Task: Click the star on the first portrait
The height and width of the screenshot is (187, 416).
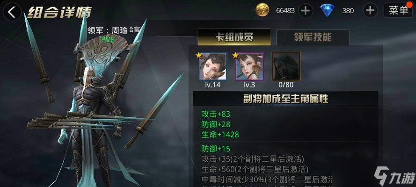Action: click(198, 55)
